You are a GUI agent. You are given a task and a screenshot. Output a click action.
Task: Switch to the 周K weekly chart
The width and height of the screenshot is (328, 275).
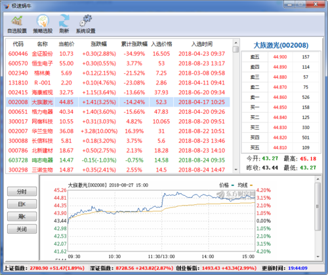(22, 217)
